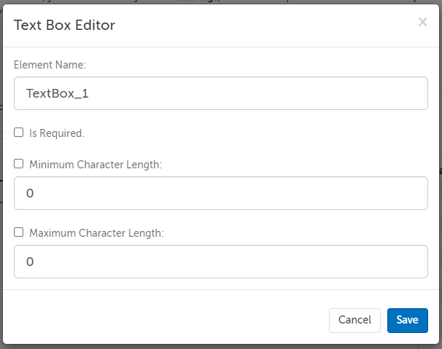Click the empty footer area left of Cancel
This screenshot has width=442, height=349.
coord(160,320)
